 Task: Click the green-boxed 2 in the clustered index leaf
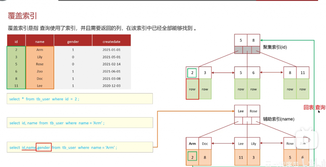click(192, 73)
